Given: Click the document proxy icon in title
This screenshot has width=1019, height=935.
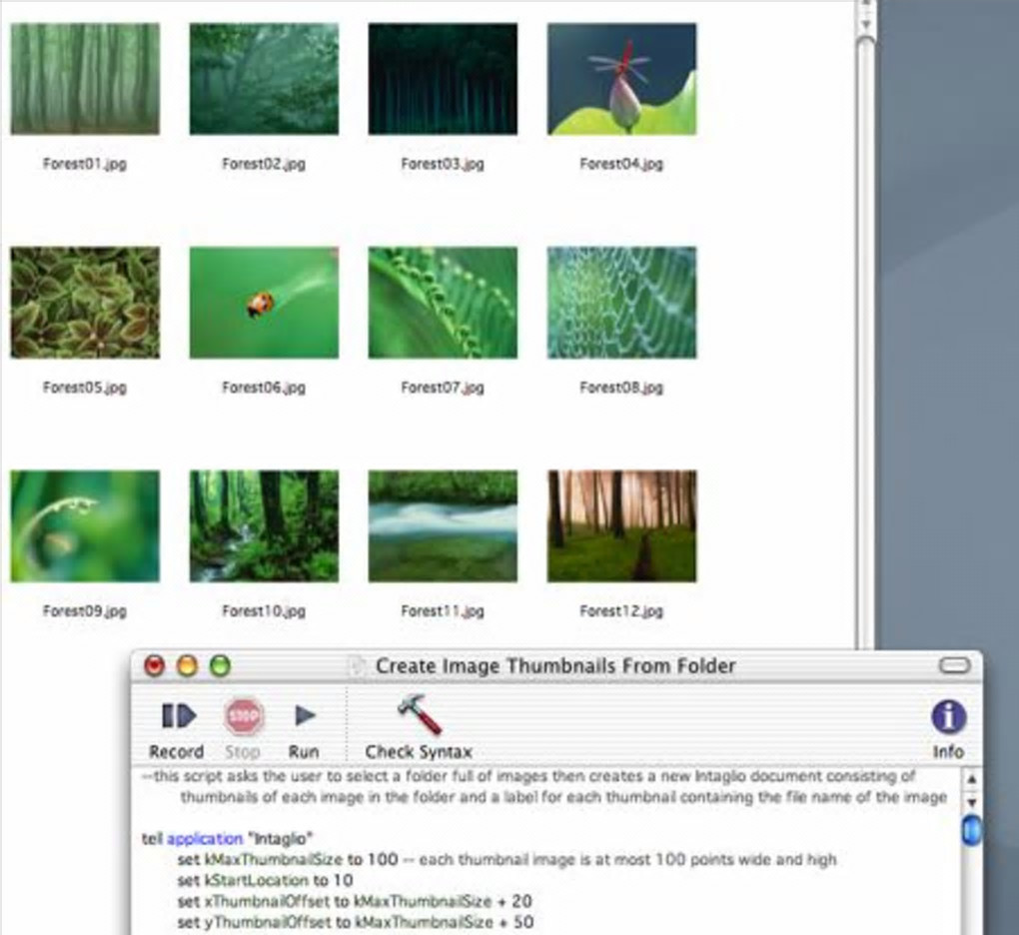Looking at the screenshot, I should coord(356,666).
